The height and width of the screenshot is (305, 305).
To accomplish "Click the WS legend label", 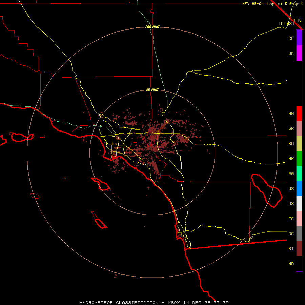I will [x=291, y=189].
